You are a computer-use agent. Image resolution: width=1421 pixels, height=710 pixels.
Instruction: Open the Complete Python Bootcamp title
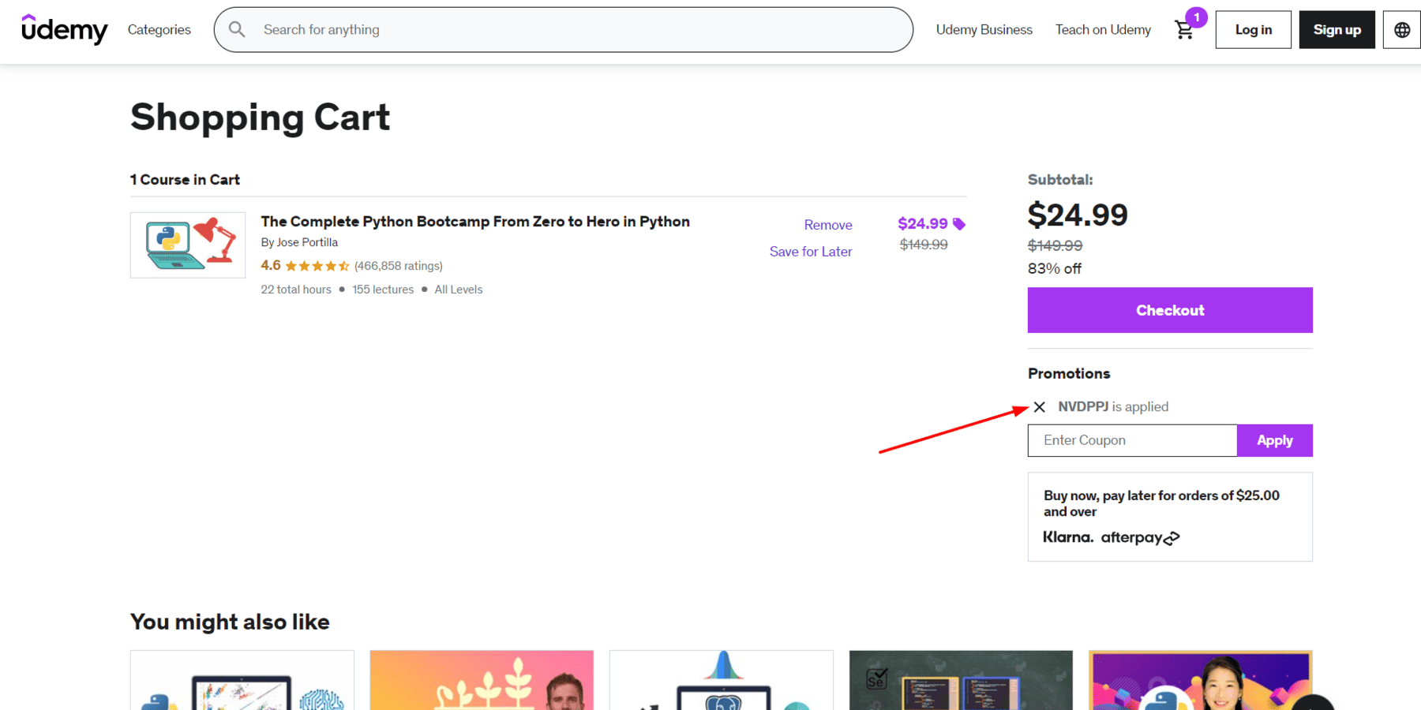(475, 222)
